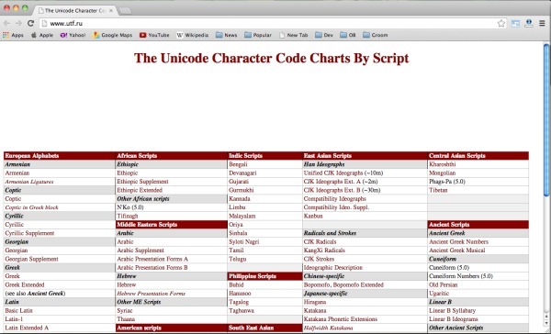The width and height of the screenshot is (551, 334).
Task: Click the download extension icon in toolbar
Action: click(x=529, y=23)
